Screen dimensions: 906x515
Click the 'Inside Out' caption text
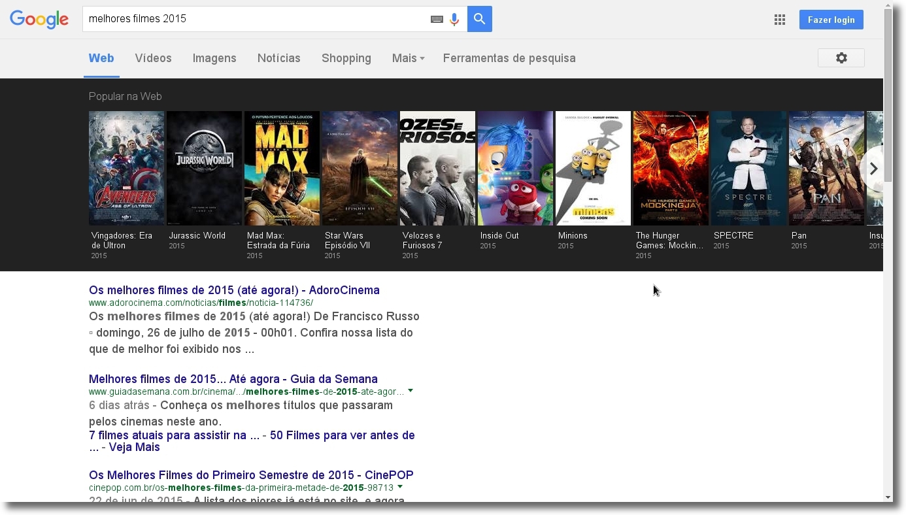point(499,235)
